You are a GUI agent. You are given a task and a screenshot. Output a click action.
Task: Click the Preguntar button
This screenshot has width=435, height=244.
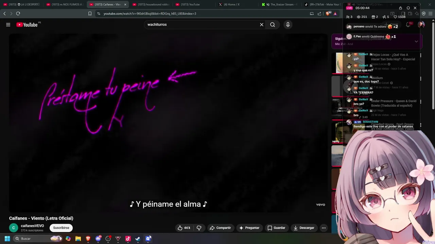tap(249, 228)
